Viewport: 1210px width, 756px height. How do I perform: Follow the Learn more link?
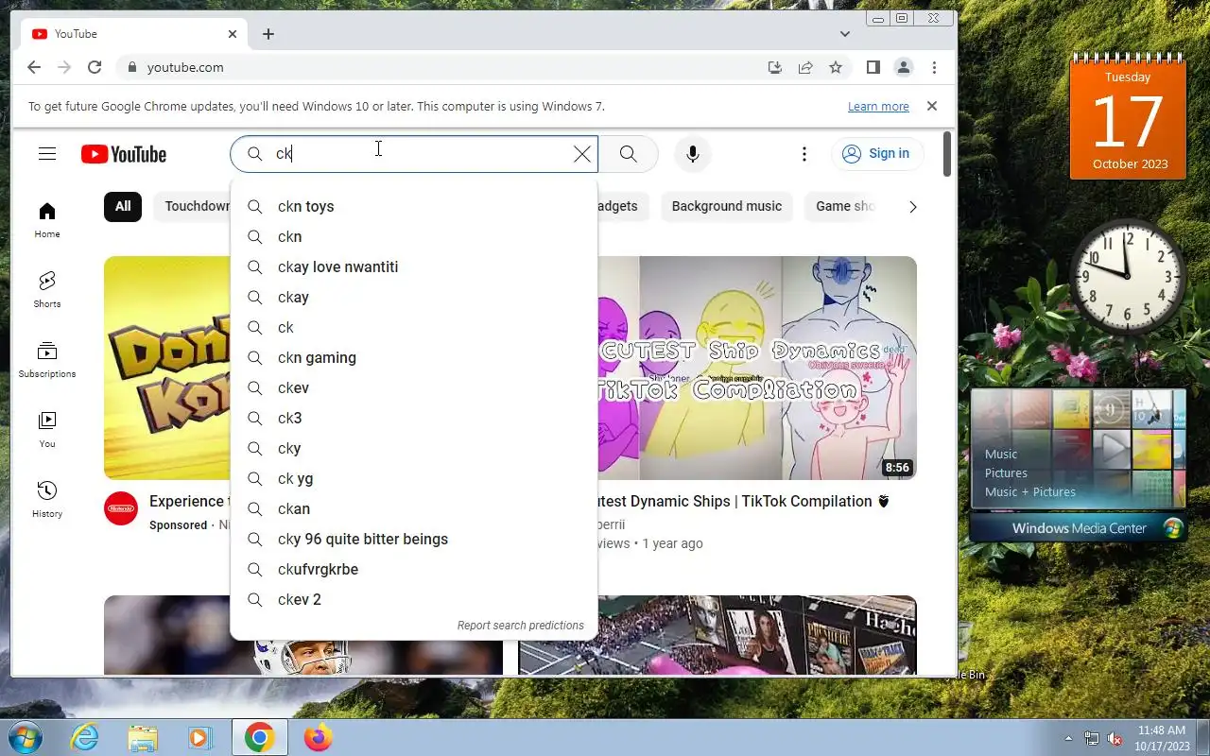[x=878, y=107]
